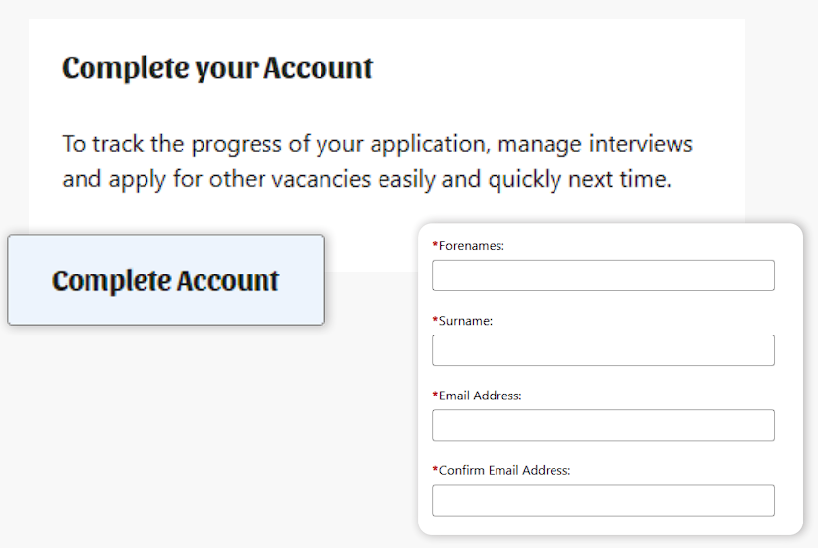Click the word Account in the heading

tap(318, 67)
